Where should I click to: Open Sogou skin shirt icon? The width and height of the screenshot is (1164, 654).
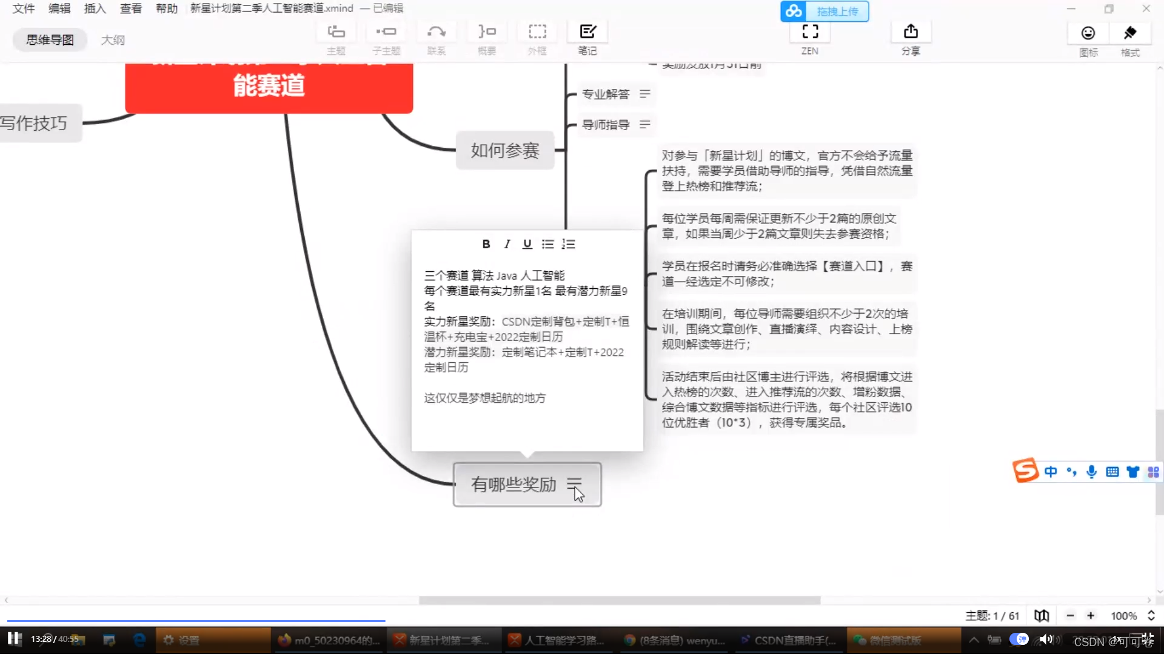tap(1132, 472)
